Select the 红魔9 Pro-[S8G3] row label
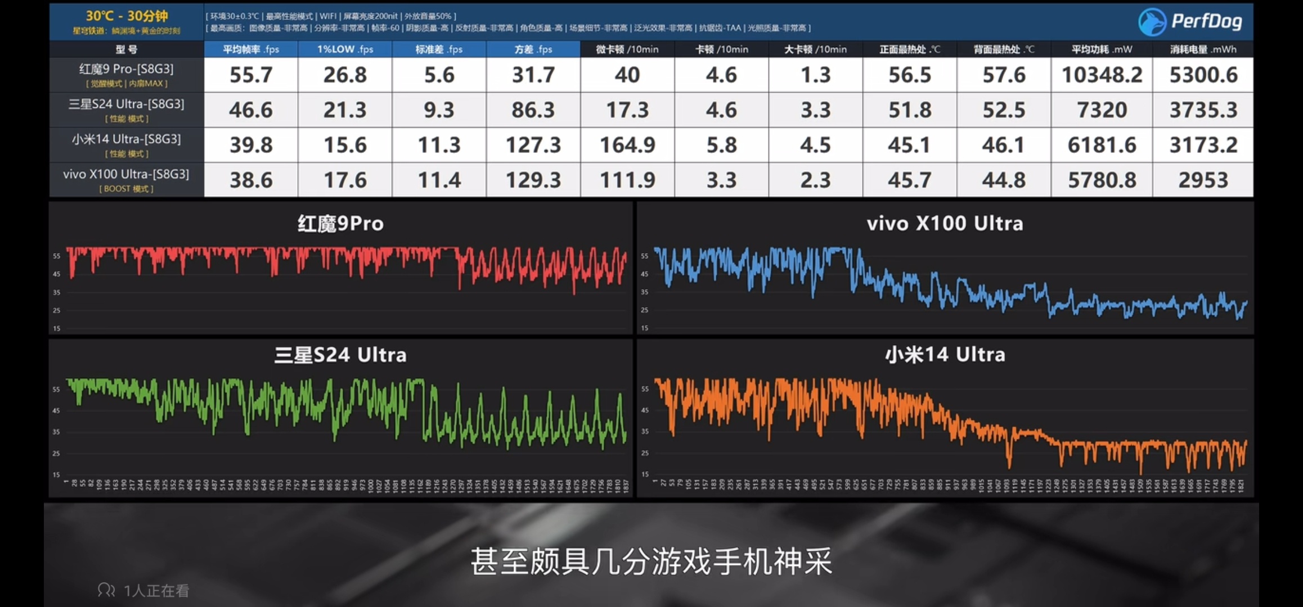 tap(127, 69)
